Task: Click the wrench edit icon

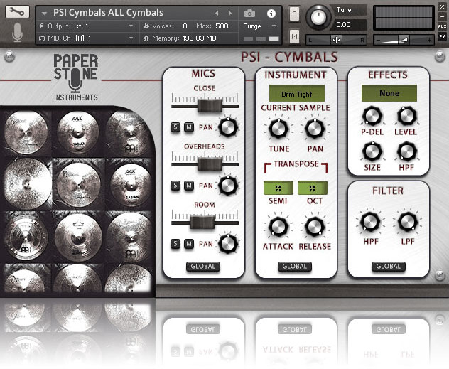Action: (x=16, y=12)
